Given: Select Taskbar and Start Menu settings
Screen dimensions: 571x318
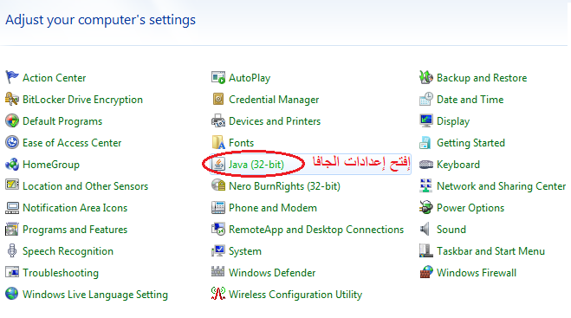Looking at the screenshot, I should [490, 251].
